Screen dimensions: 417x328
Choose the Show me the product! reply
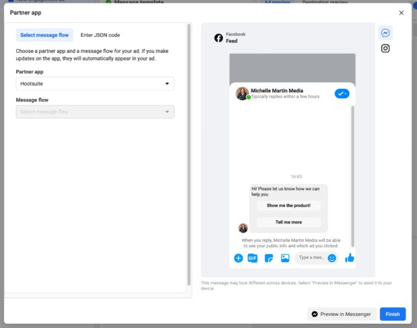pyautogui.click(x=289, y=206)
